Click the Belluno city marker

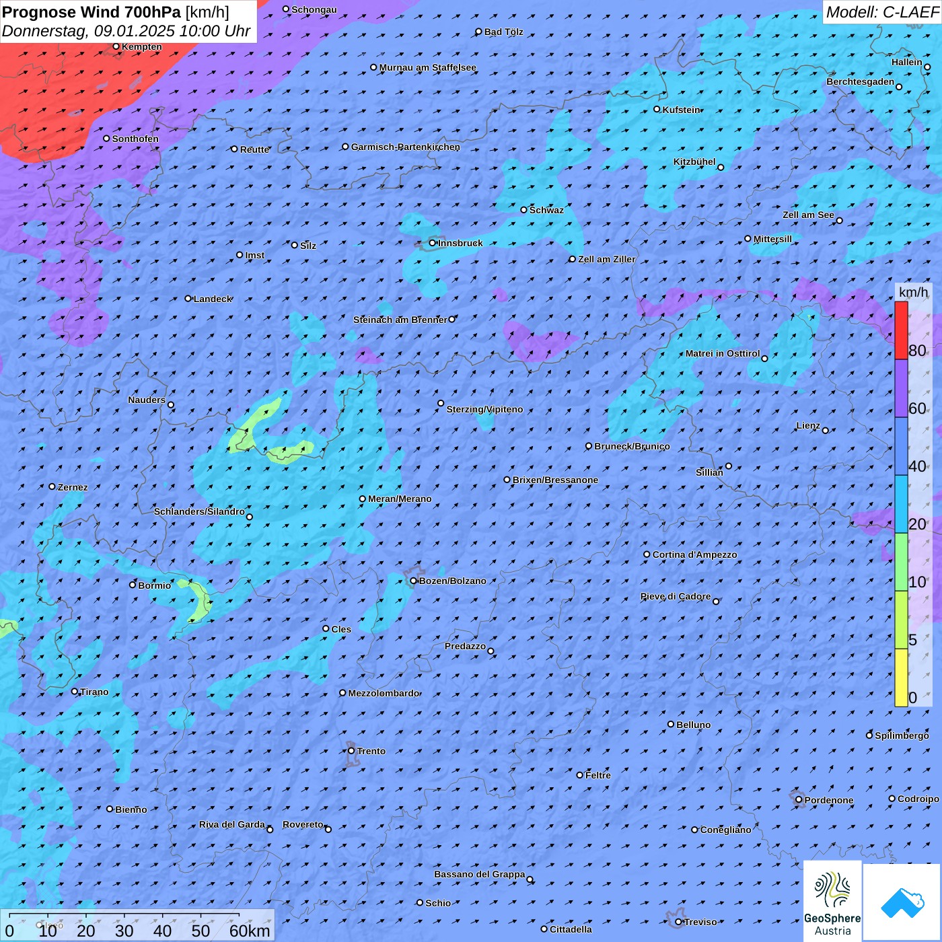(x=671, y=724)
